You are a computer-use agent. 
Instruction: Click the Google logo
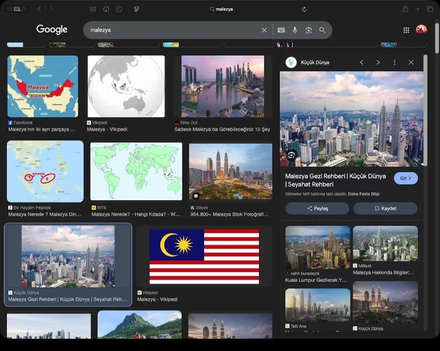(x=52, y=29)
